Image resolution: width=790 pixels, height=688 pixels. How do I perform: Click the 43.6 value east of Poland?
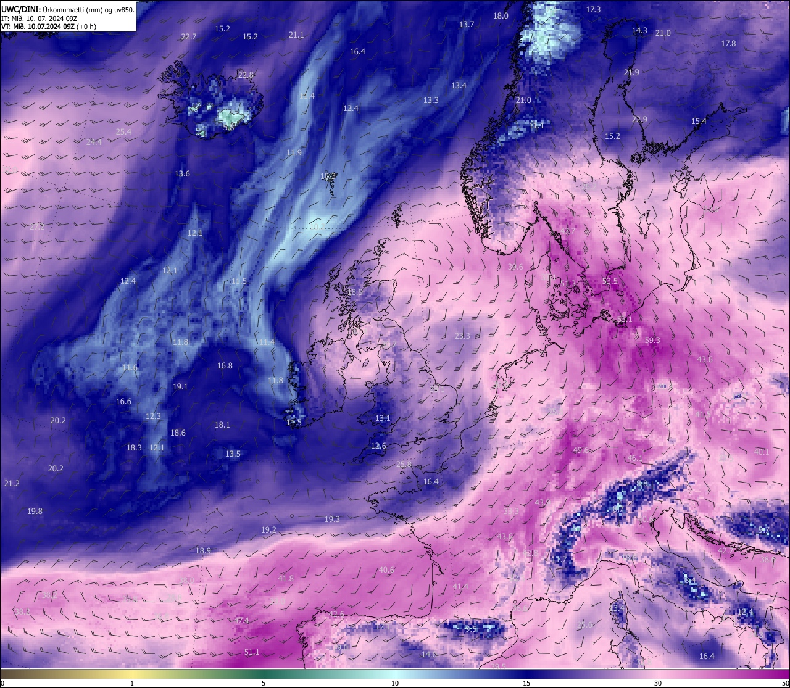click(705, 360)
